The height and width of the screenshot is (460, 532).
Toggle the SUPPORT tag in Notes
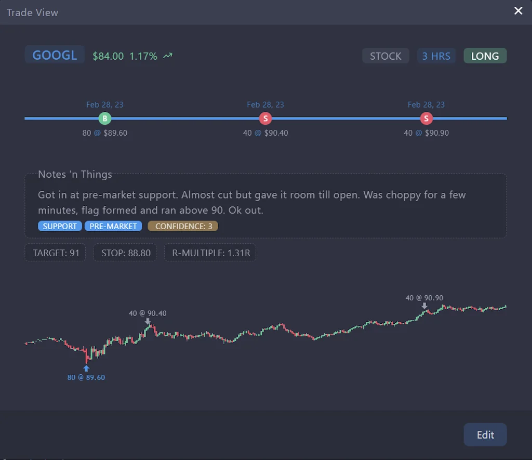pyautogui.click(x=60, y=226)
